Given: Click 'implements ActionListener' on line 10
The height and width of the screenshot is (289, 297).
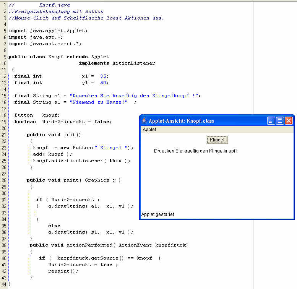Looking at the screenshot, I should (117, 63).
